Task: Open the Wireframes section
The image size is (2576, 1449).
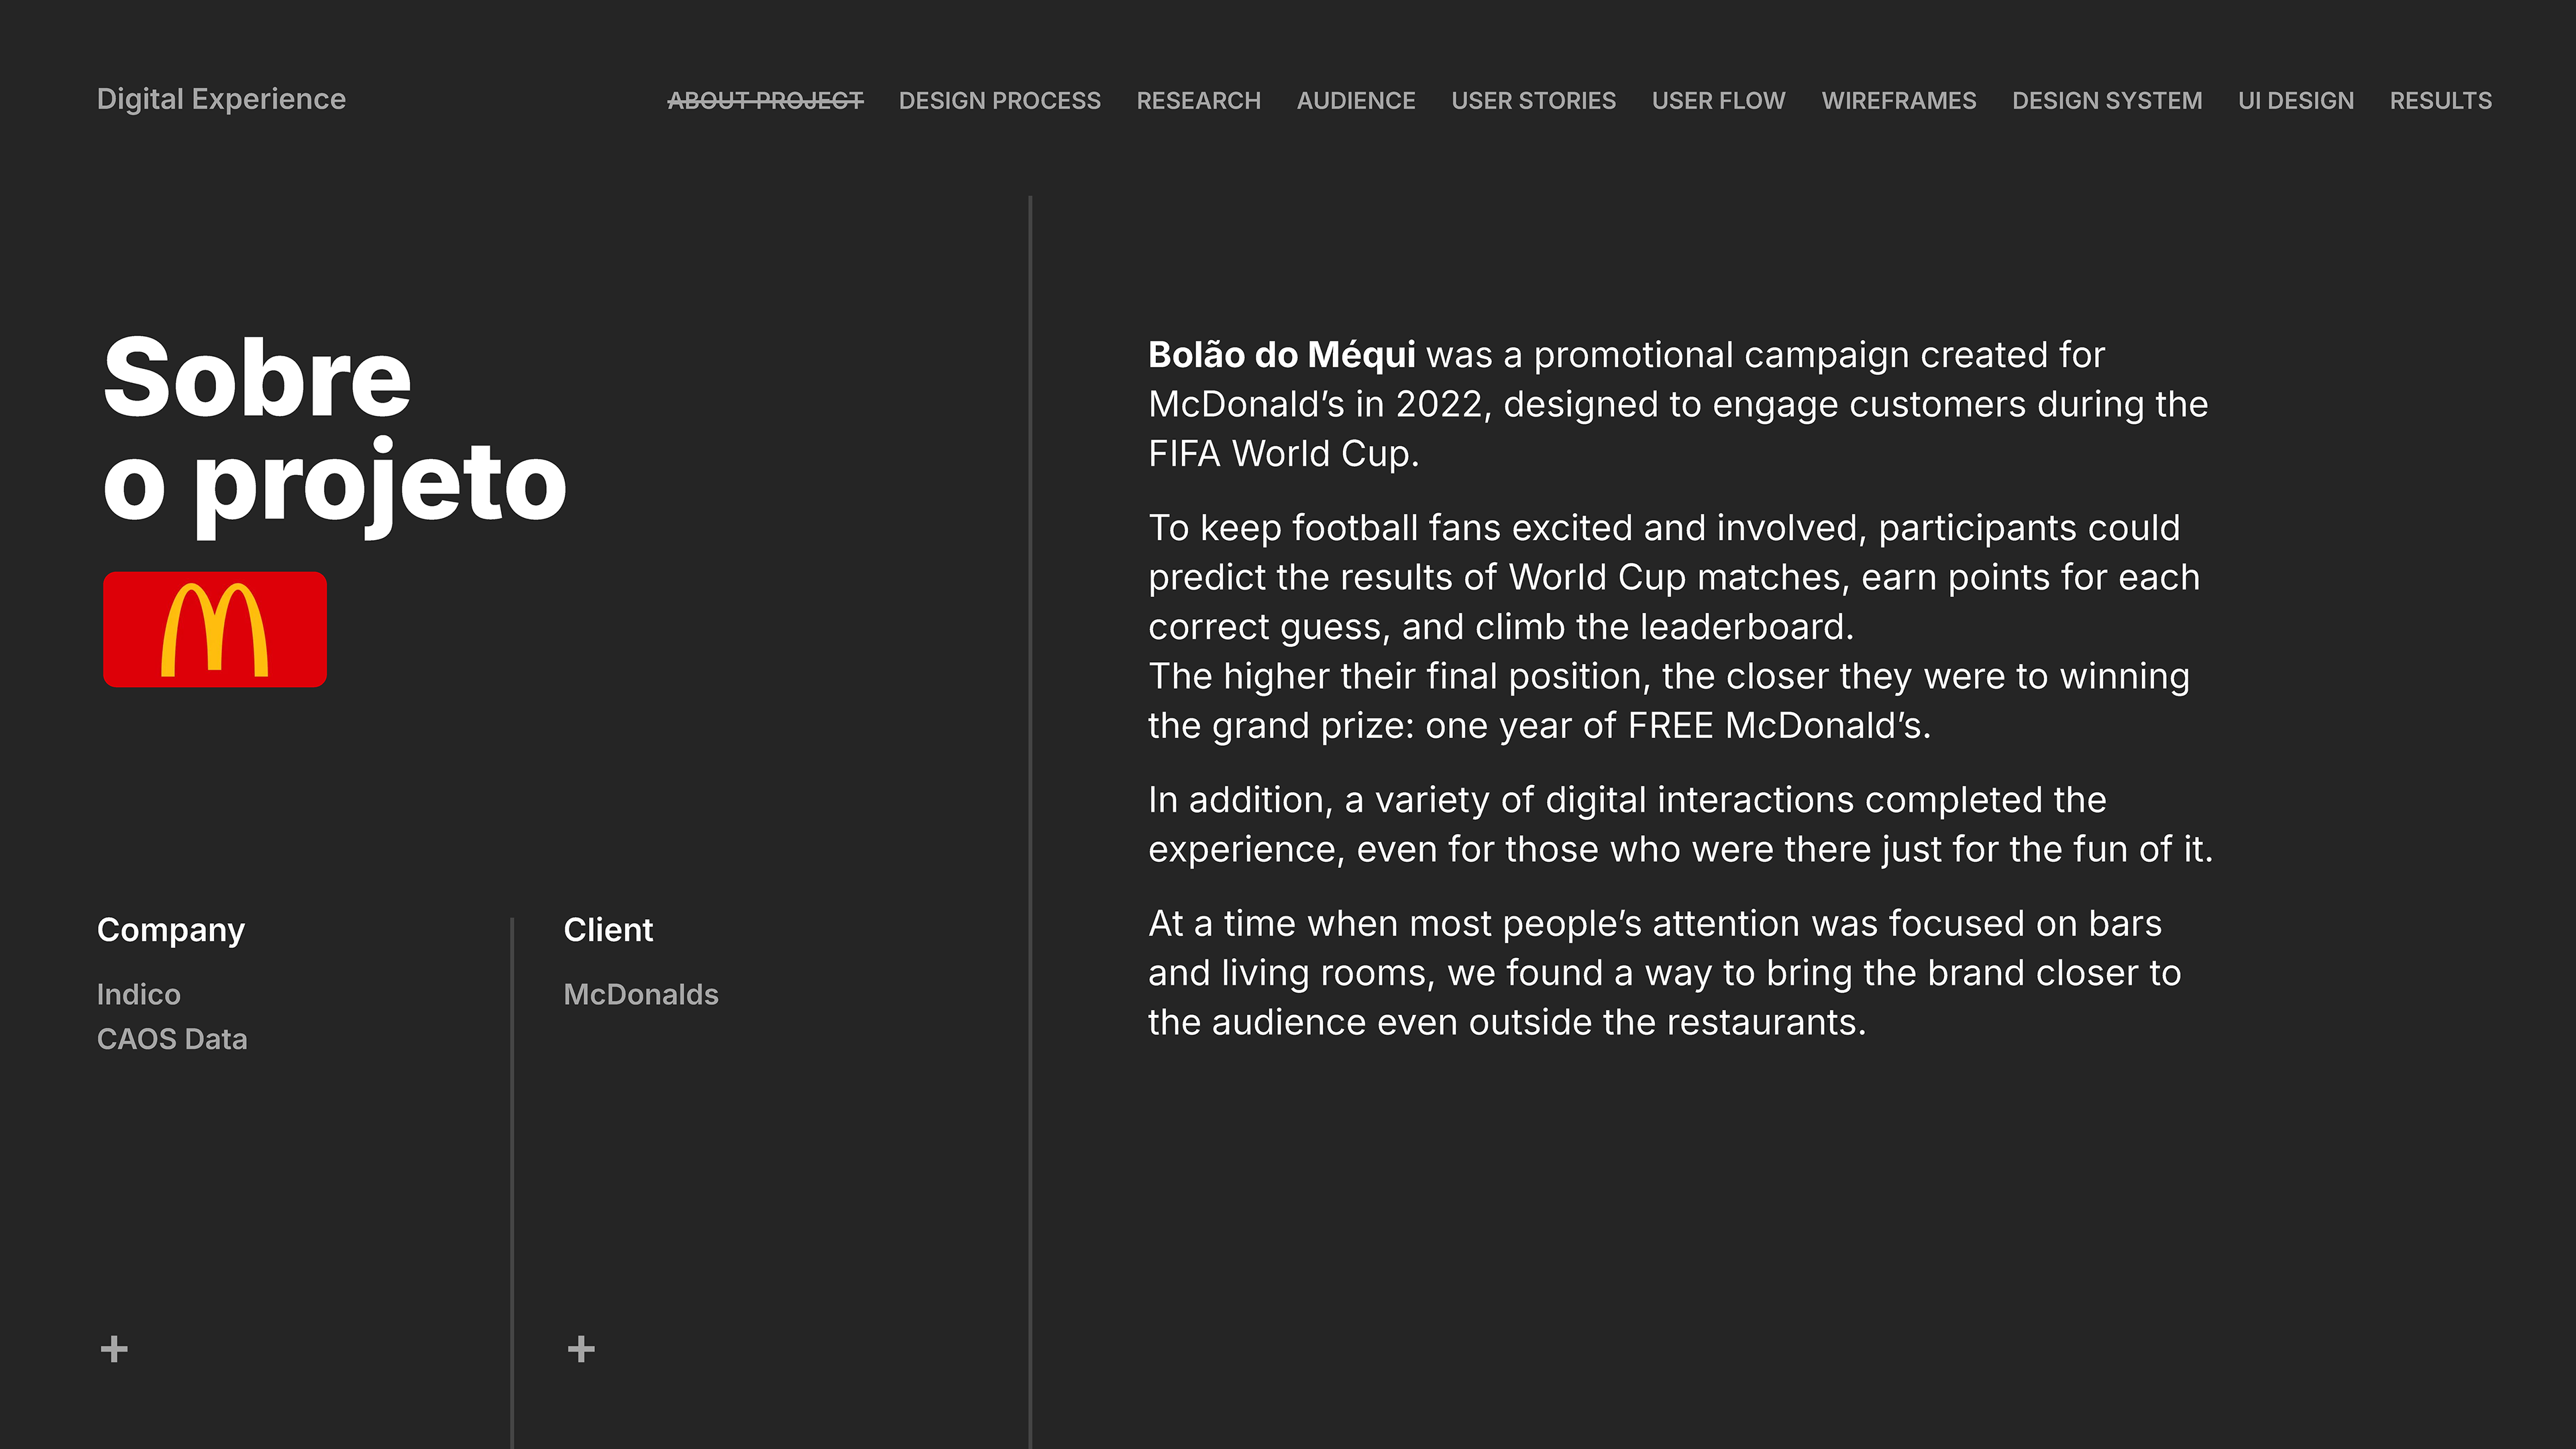Action: pyautogui.click(x=1898, y=101)
